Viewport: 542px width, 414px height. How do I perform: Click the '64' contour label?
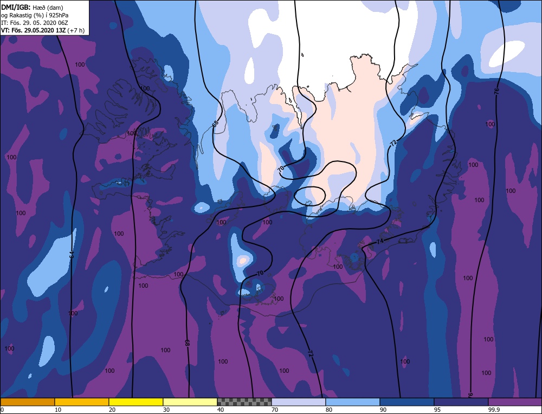pos(72,255)
